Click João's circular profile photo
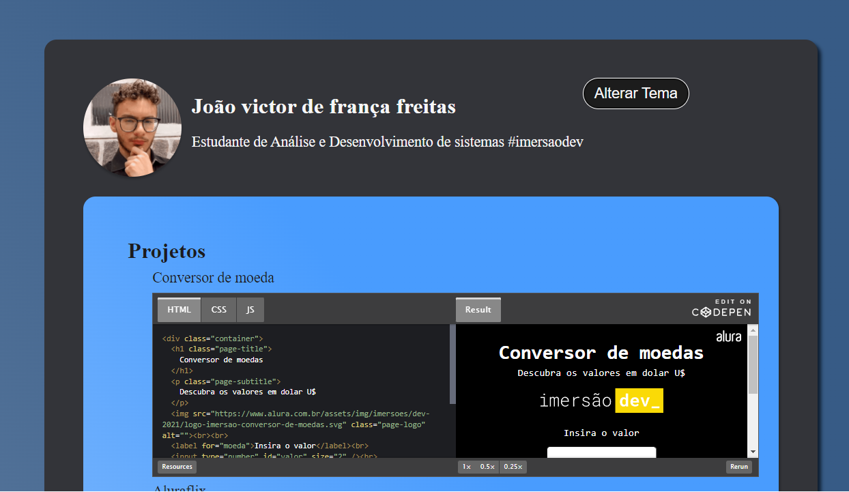849x492 pixels. pyautogui.click(x=132, y=127)
